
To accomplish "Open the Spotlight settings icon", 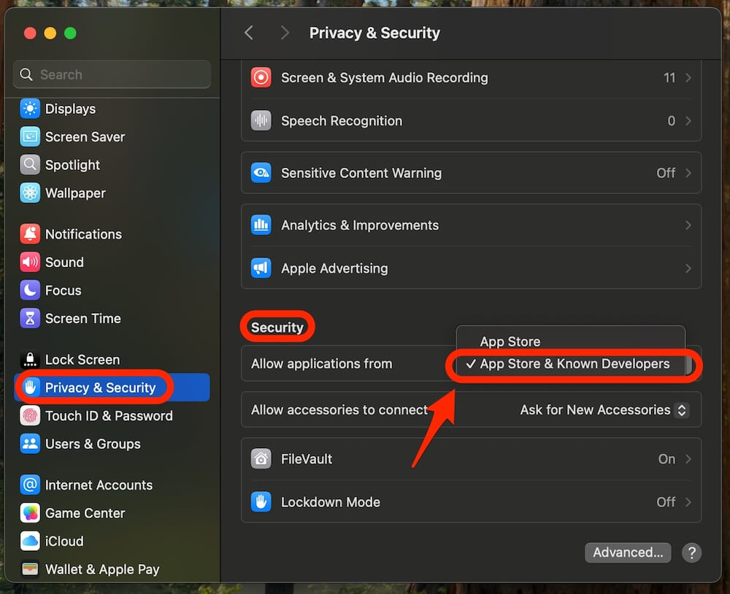I will [x=30, y=165].
